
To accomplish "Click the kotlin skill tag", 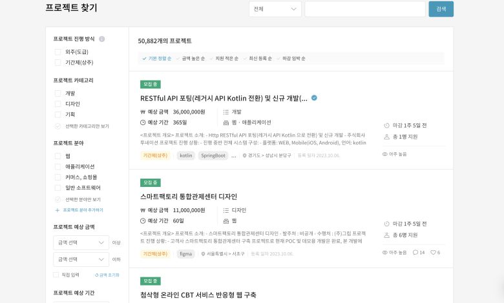I will (186, 155).
